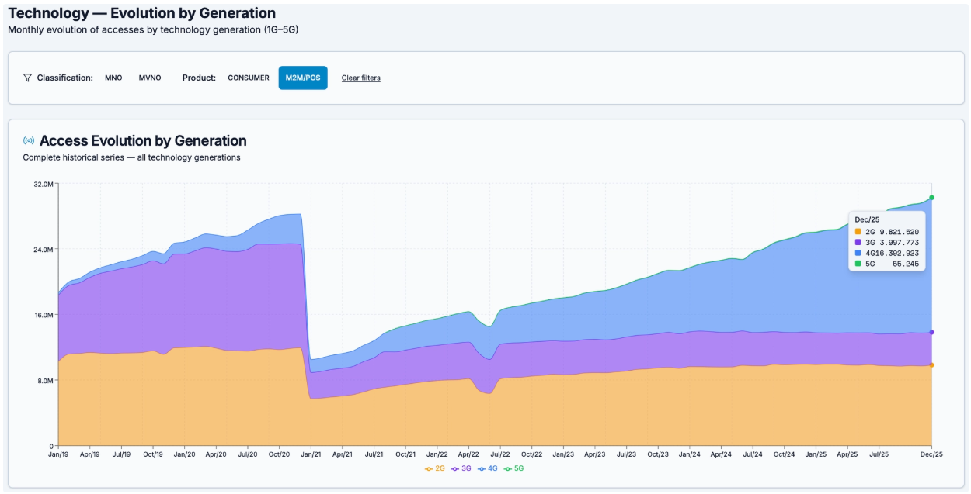Viewport: 971px width, 494px height.
Task: Click the orange 2G legend marker
Action: pos(428,469)
